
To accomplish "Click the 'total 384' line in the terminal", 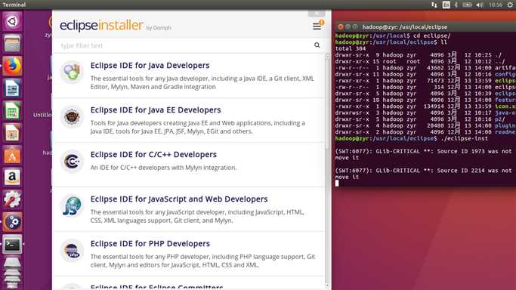I will tap(350, 48).
